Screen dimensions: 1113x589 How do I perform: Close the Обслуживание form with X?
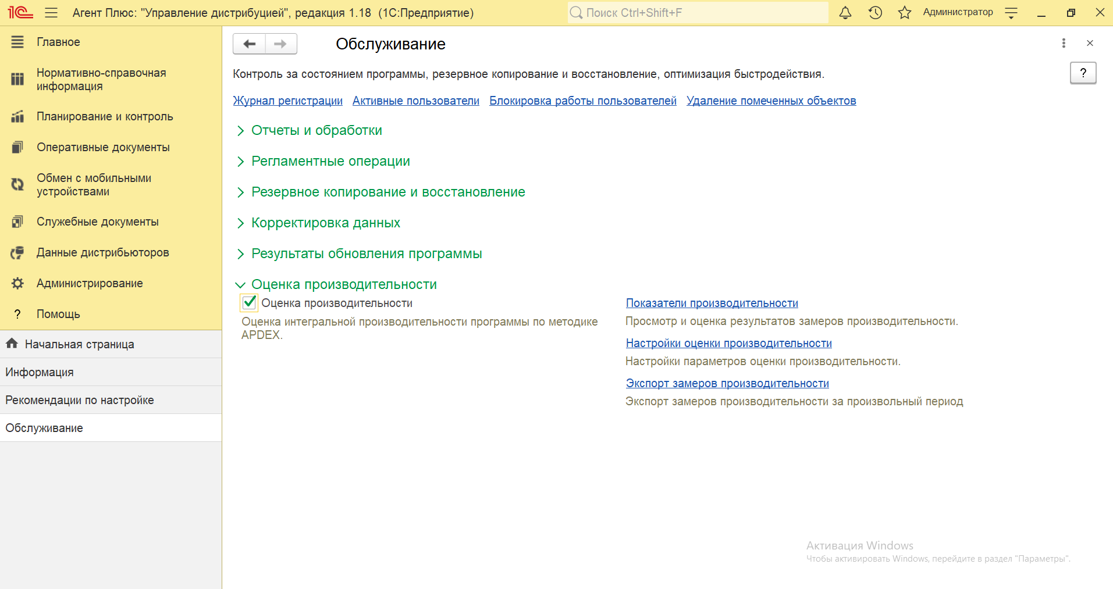pyautogui.click(x=1090, y=43)
